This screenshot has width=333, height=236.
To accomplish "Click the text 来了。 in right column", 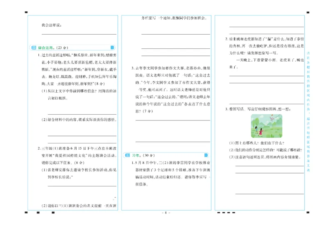I will pyautogui.click(x=234, y=67).
